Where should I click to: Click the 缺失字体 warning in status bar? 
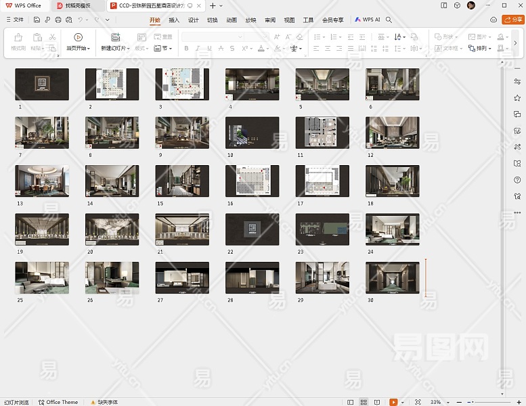coord(104,402)
